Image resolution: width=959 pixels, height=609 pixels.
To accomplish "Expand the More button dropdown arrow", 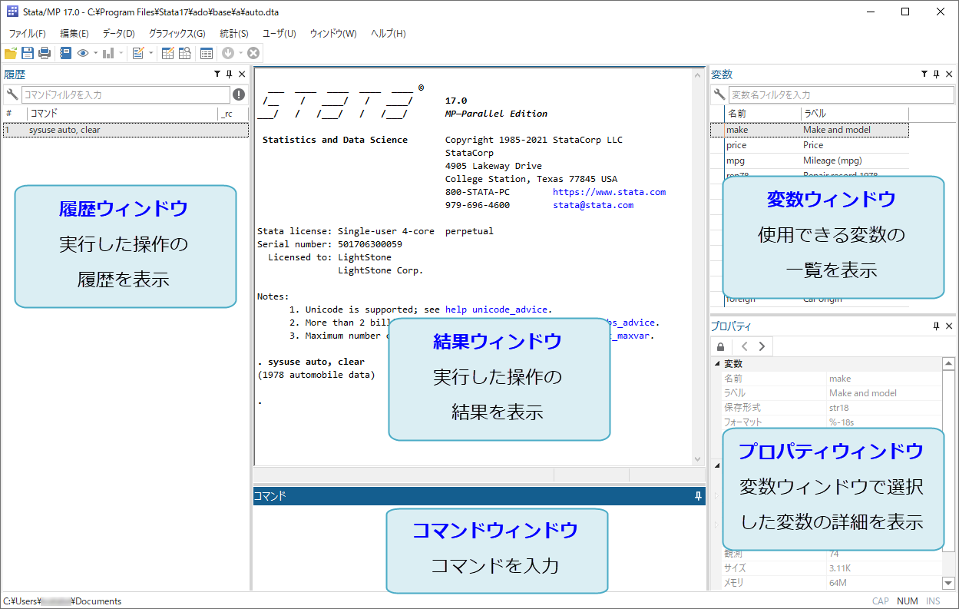I will (240, 53).
